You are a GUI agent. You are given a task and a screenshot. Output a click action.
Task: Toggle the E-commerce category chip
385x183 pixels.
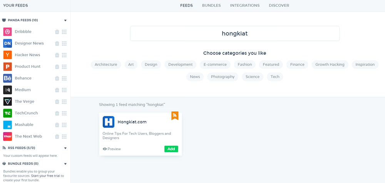click(x=215, y=65)
